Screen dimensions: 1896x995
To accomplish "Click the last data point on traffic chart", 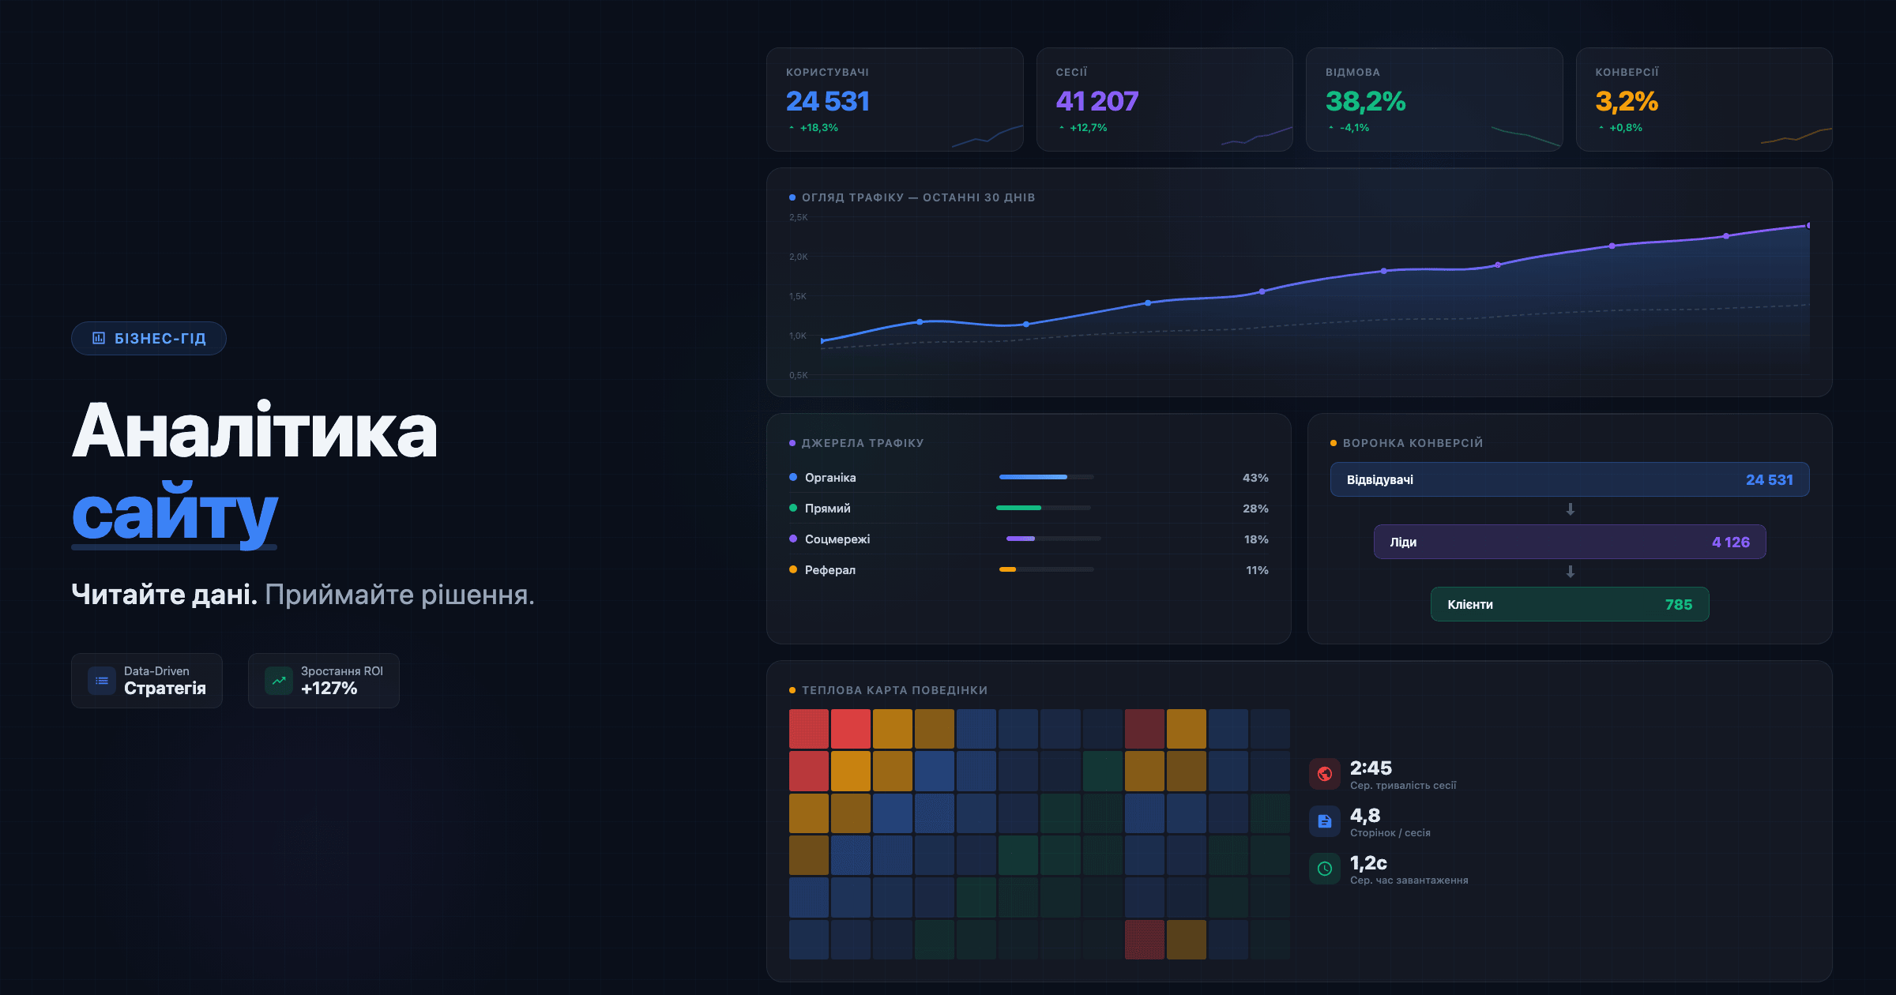I will pyautogui.click(x=1808, y=226).
